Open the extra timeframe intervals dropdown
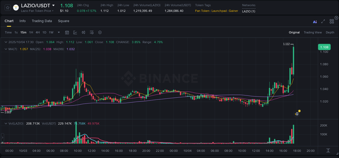 tap(58, 32)
